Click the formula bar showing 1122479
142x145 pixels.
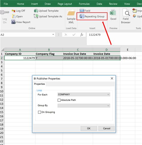tap(114, 38)
